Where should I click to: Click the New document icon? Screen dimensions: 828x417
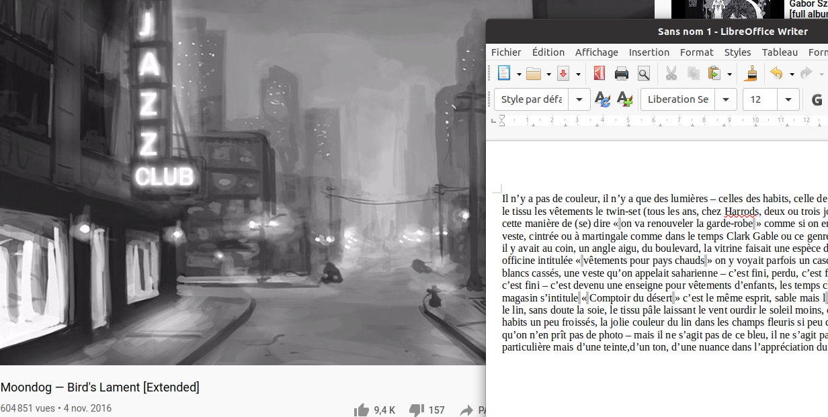point(503,73)
